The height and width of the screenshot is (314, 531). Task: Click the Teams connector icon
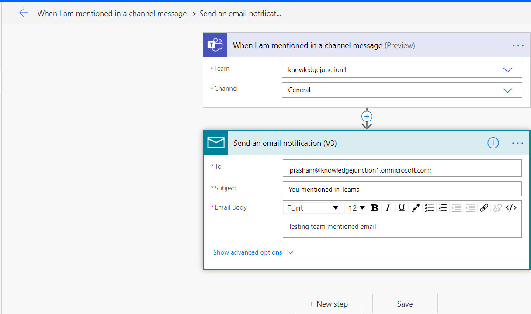215,45
